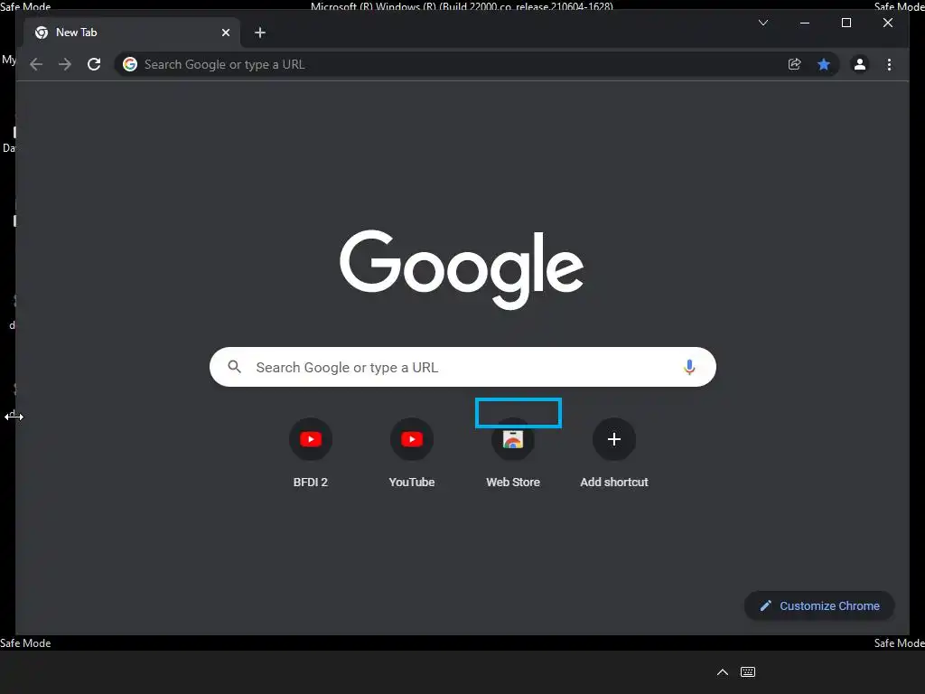This screenshot has width=925, height=694.
Task: Click the magnifier icon in search box
Action: [235, 367]
